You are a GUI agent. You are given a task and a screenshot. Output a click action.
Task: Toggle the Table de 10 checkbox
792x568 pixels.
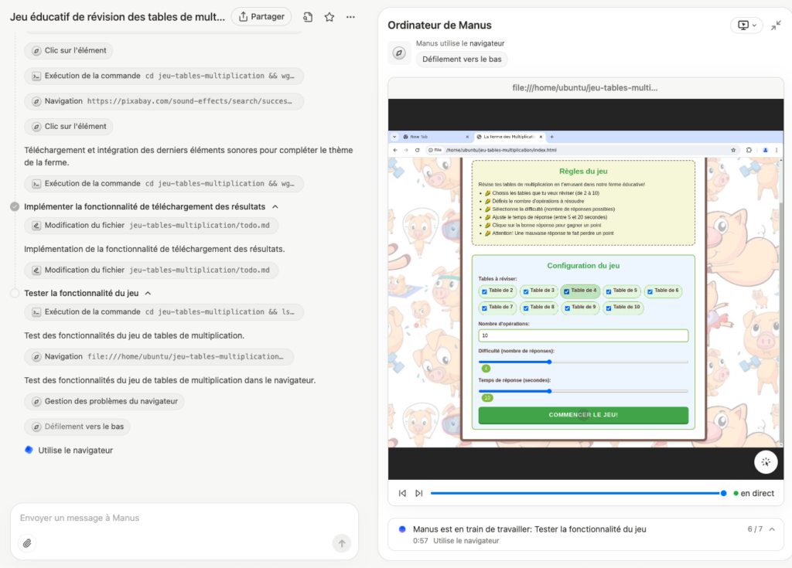[609, 308]
